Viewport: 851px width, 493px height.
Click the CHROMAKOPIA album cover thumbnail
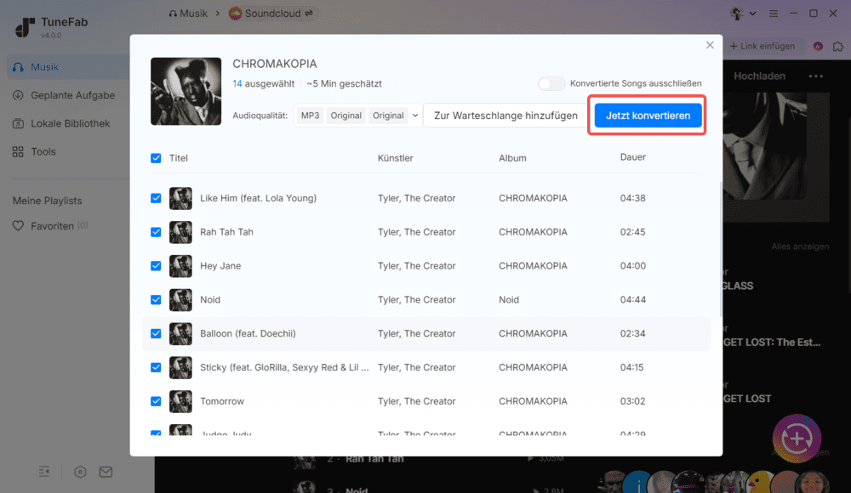pos(186,91)
